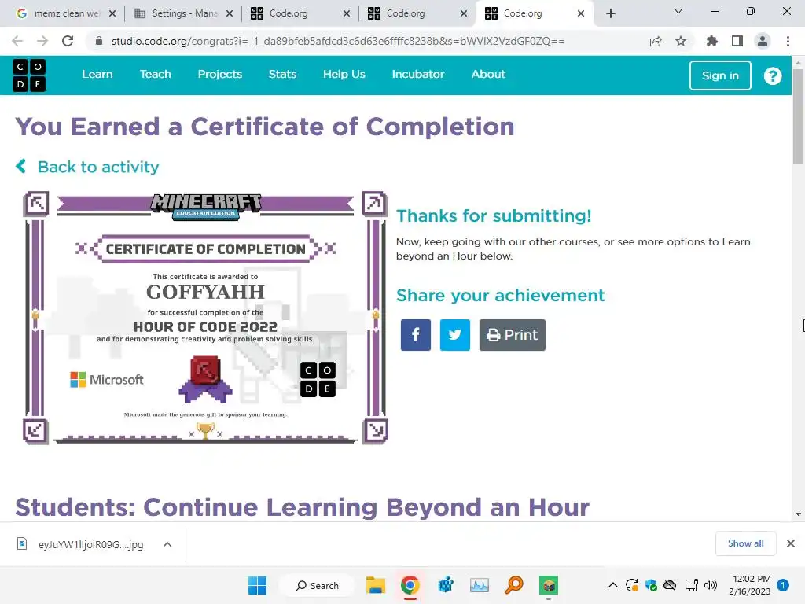Open the Teach menu
The image size is (805, 604).
pos(155,74)
